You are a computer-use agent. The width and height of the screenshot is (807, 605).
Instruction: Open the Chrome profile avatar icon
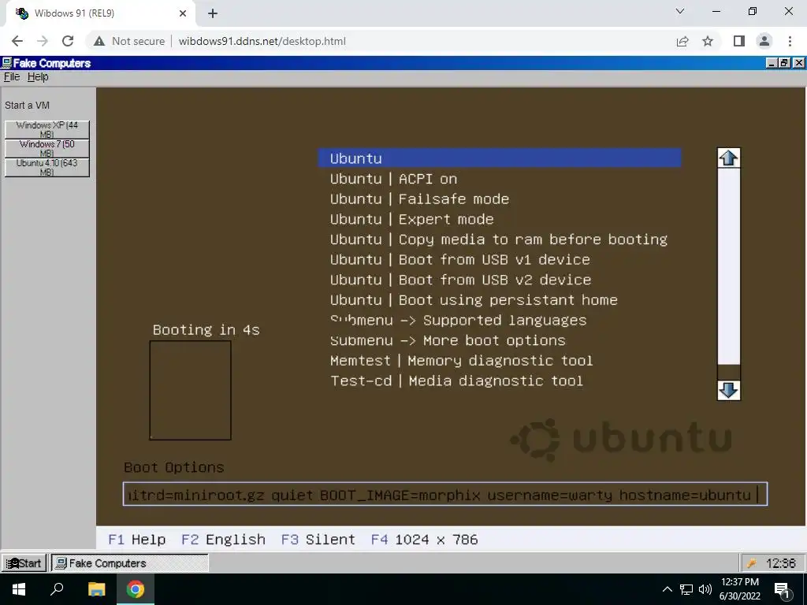tap(764, 41)
